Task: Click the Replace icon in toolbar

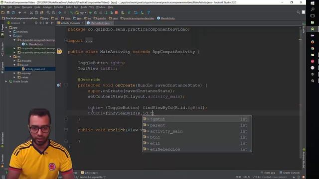Action: pyautogui.click(x=53, y=12)
